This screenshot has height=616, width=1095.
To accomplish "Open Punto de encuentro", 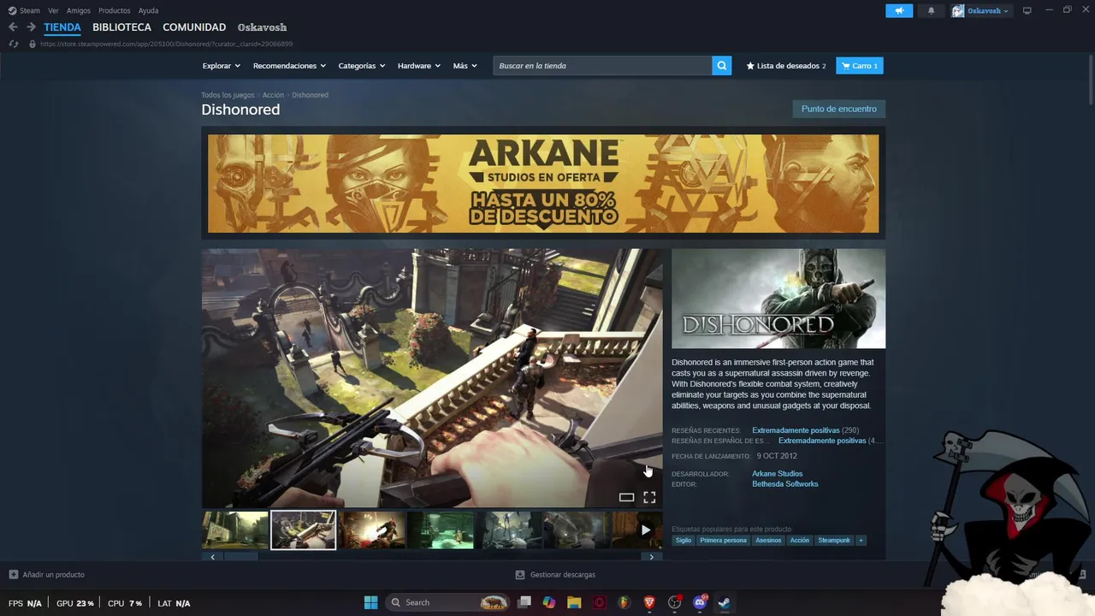I will [838, 109].
